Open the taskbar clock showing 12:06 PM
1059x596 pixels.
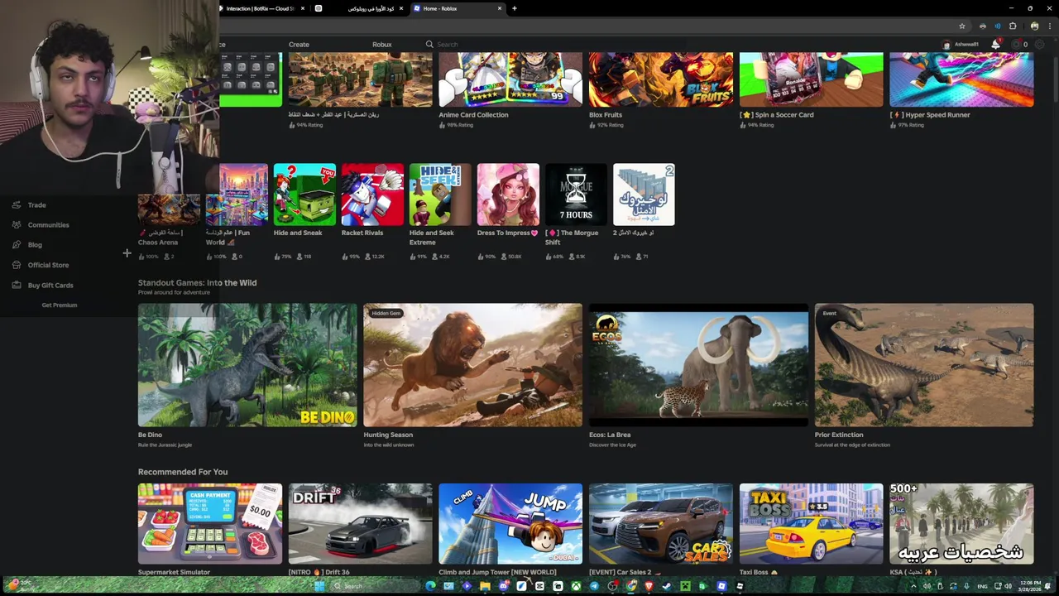click(x=1030, y=586)
